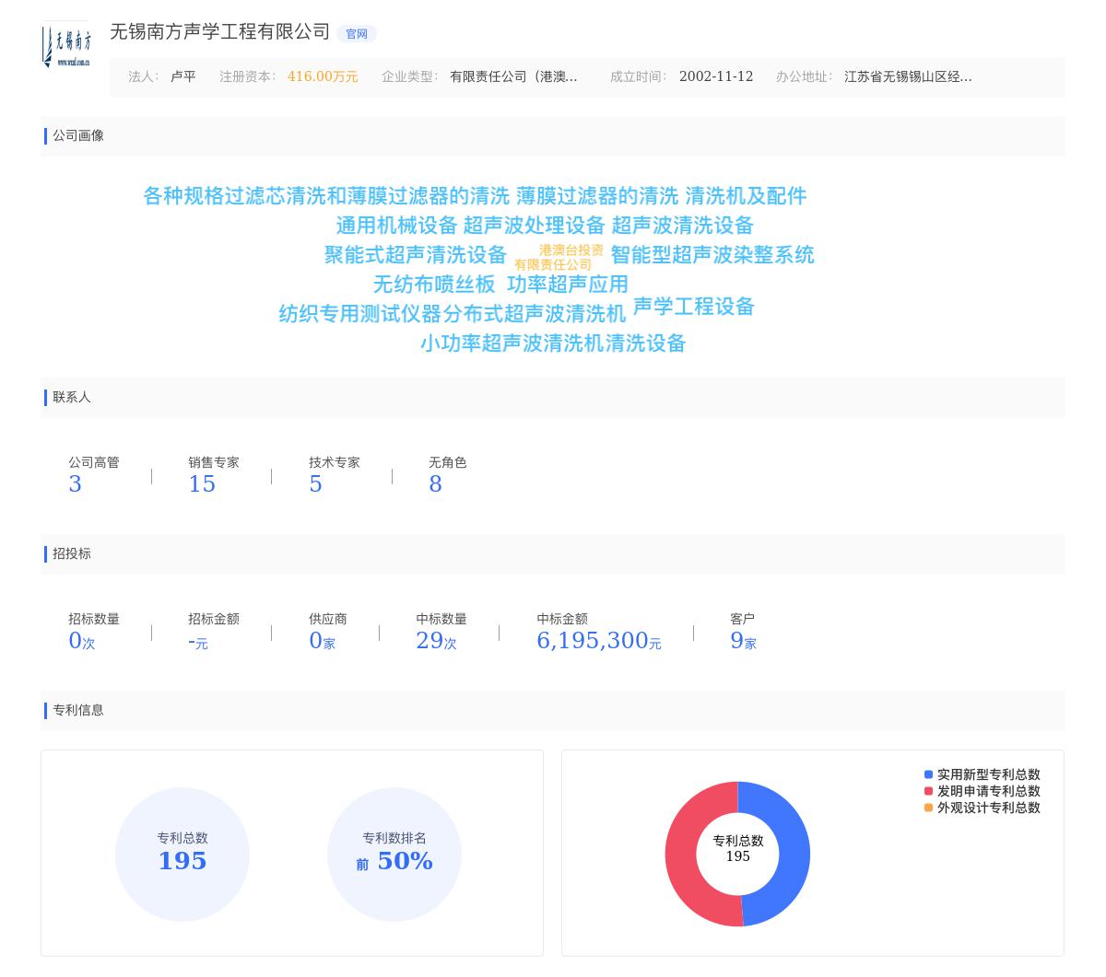
Task: Toggle legend item 实用新型专利总数
Action: point(982,774)
